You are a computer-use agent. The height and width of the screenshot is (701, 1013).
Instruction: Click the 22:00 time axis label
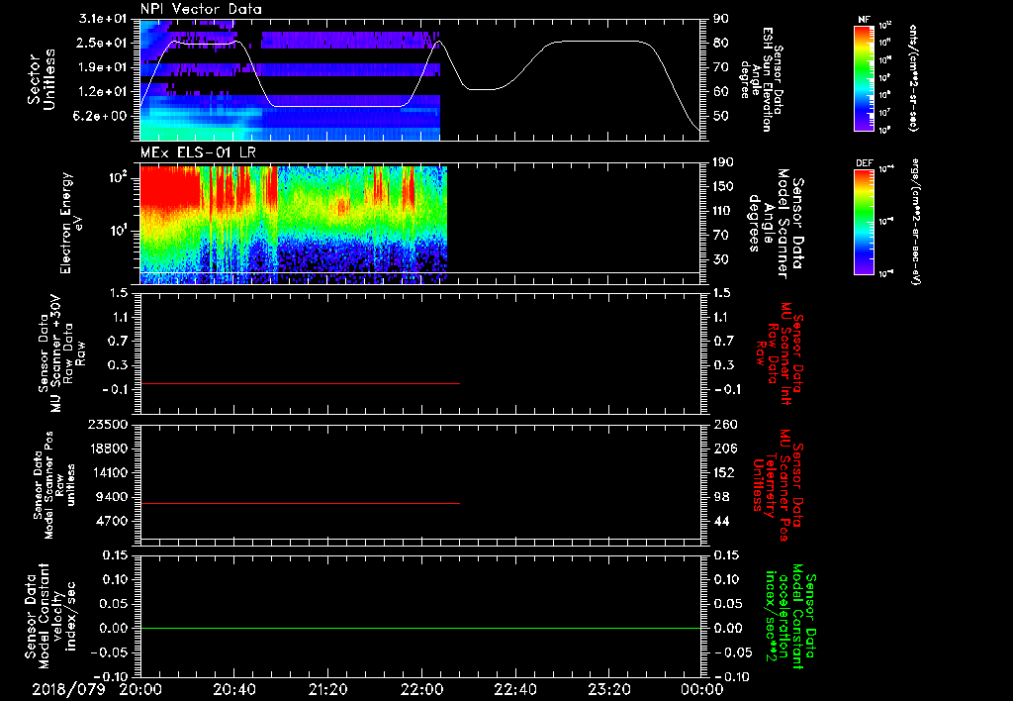pyautogui.click(x=421, y=689)
